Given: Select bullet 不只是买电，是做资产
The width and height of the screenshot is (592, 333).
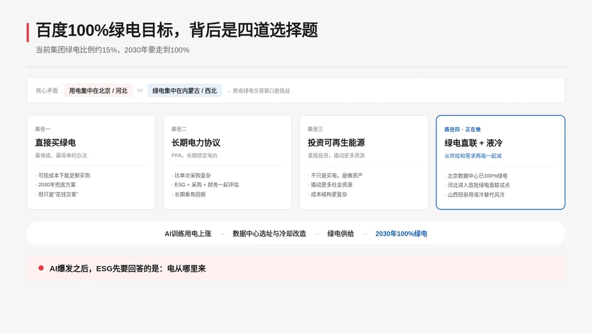Looking at the screenshot, I should click(x=336, y=175).
